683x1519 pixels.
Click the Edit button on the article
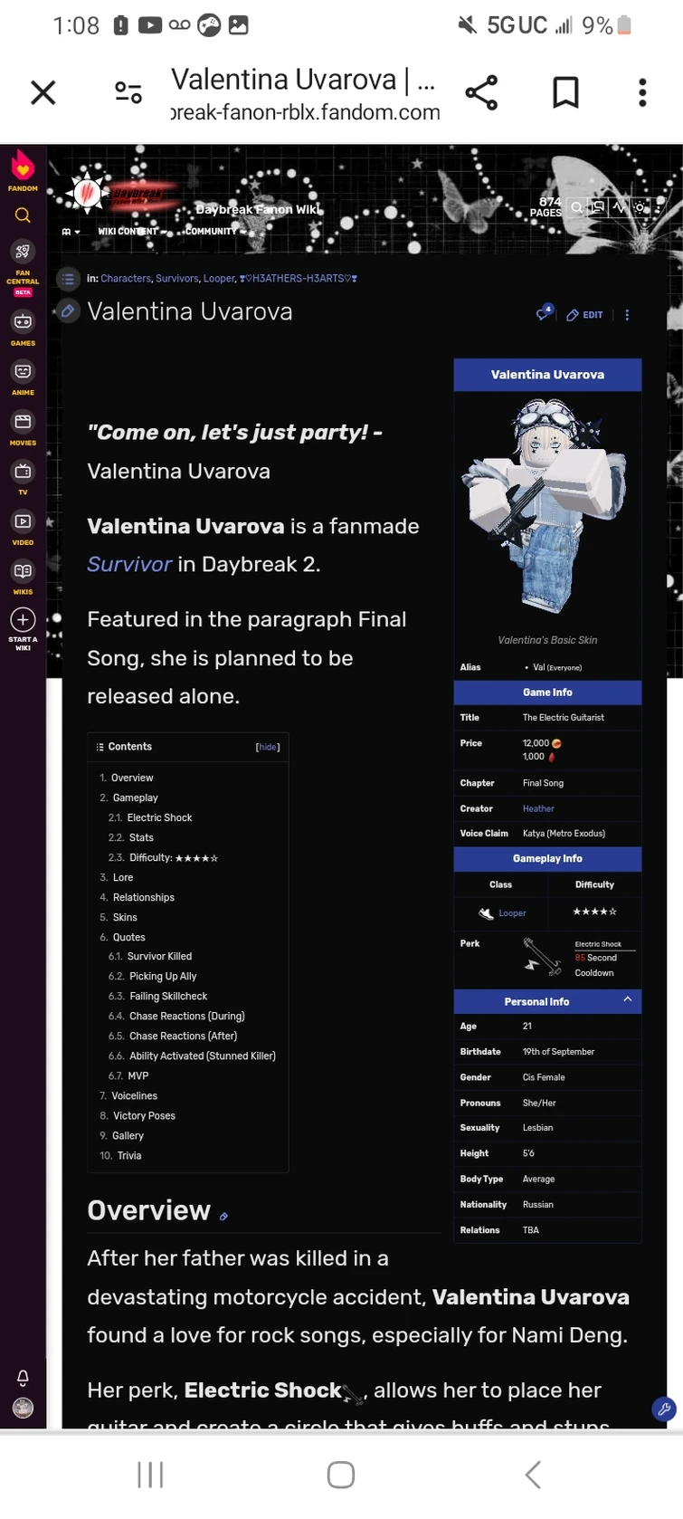(x=584, y=315)
